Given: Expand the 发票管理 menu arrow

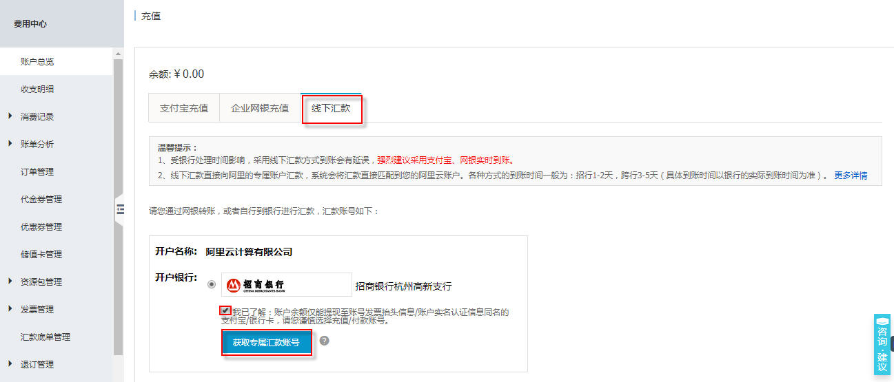Looking at the screenshot, I should (10, 308).
